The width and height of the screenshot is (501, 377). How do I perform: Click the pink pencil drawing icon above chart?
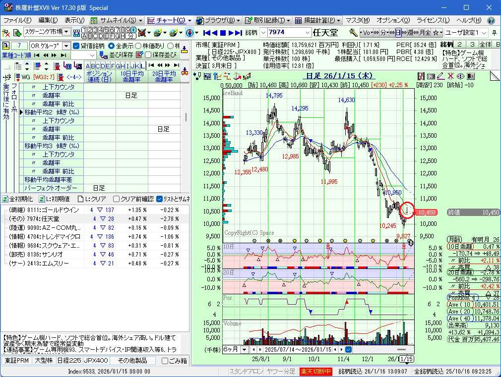(x=440, y=76)
